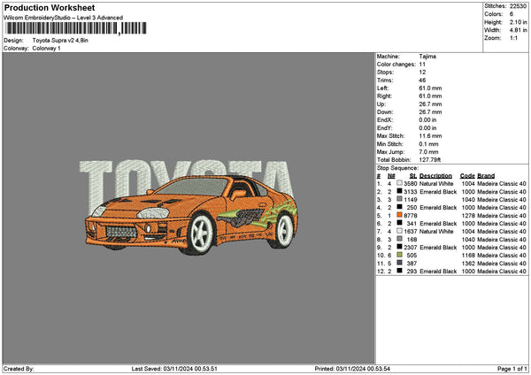The width and height of the screenshot is (531, 375).
Task: Click the St. column header
Action: pos(412,176)
